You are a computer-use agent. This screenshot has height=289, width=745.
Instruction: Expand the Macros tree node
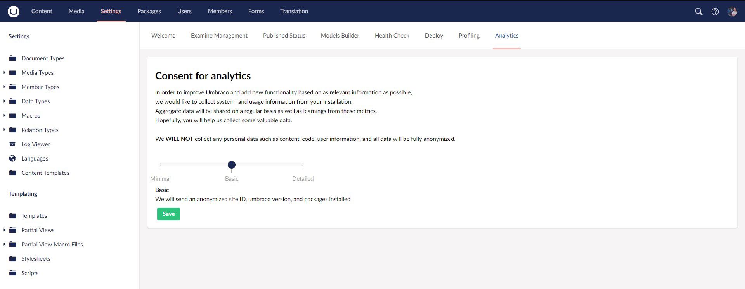pos(4,115)
